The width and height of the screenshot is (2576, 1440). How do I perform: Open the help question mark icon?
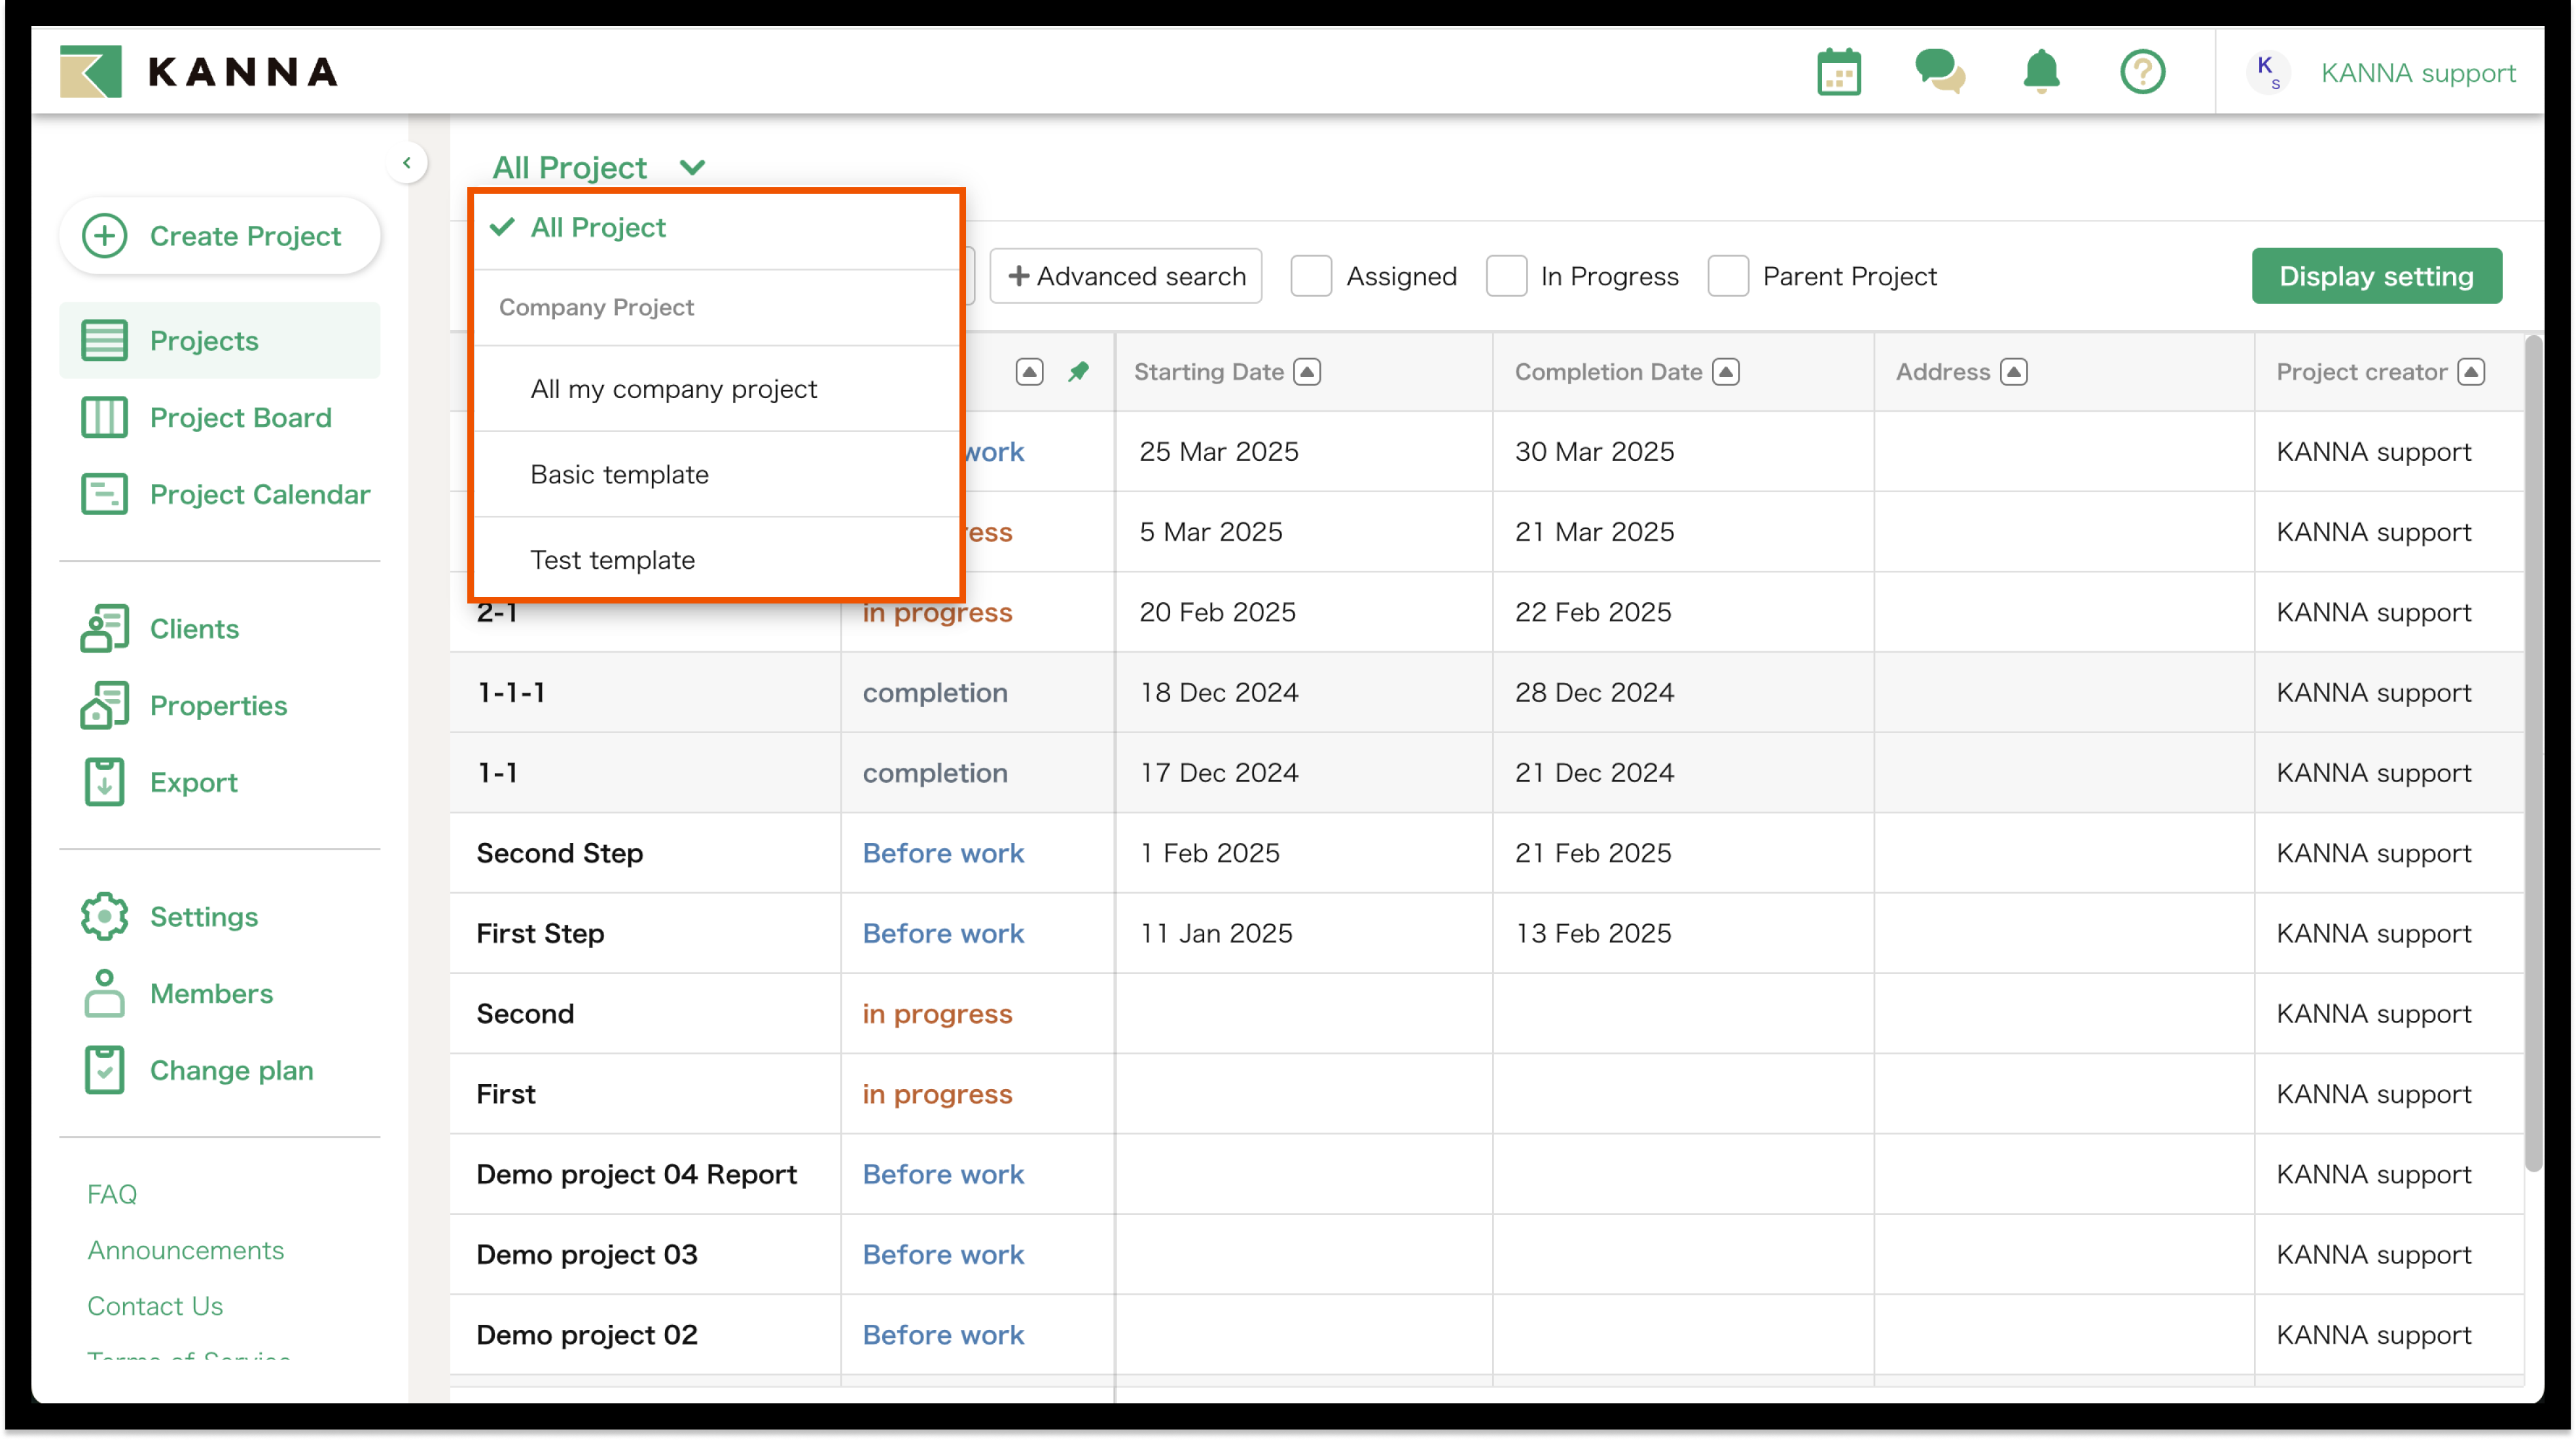click(x=2142, y=72)
